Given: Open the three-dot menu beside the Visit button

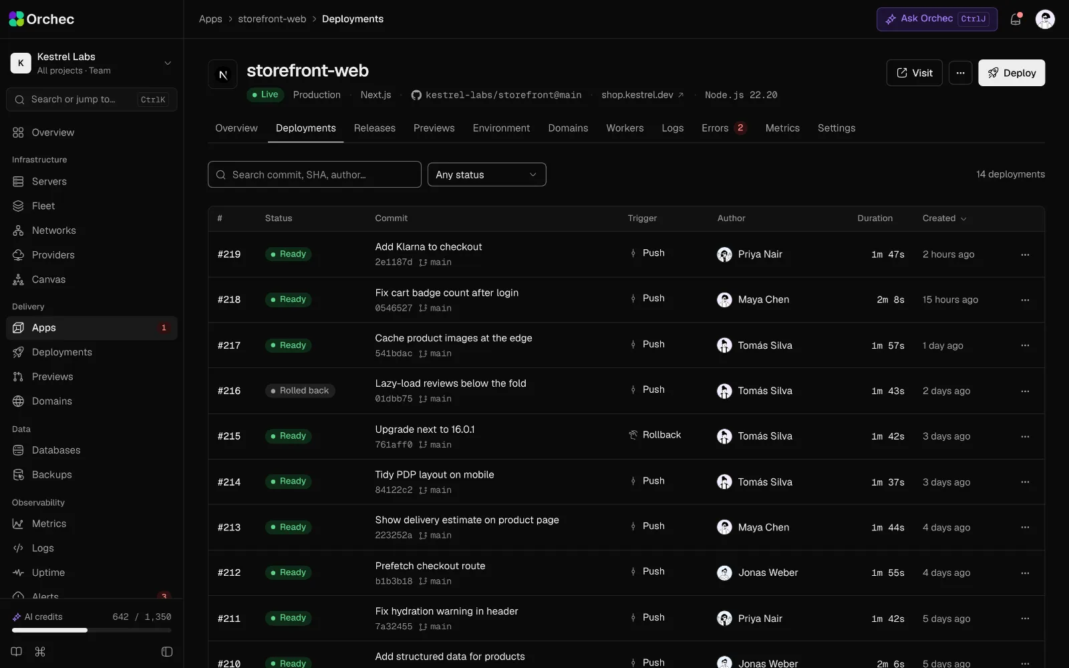Looking at the screenshot, I should click(x=960, y=73).
